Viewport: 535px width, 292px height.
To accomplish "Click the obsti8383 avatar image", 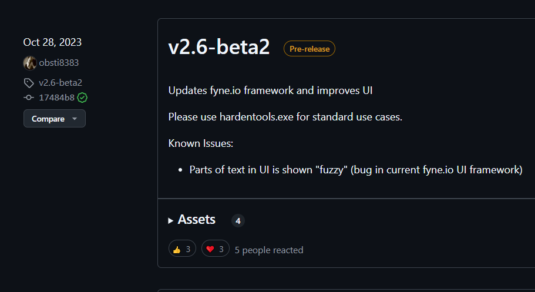I will [x=29, y=63].
